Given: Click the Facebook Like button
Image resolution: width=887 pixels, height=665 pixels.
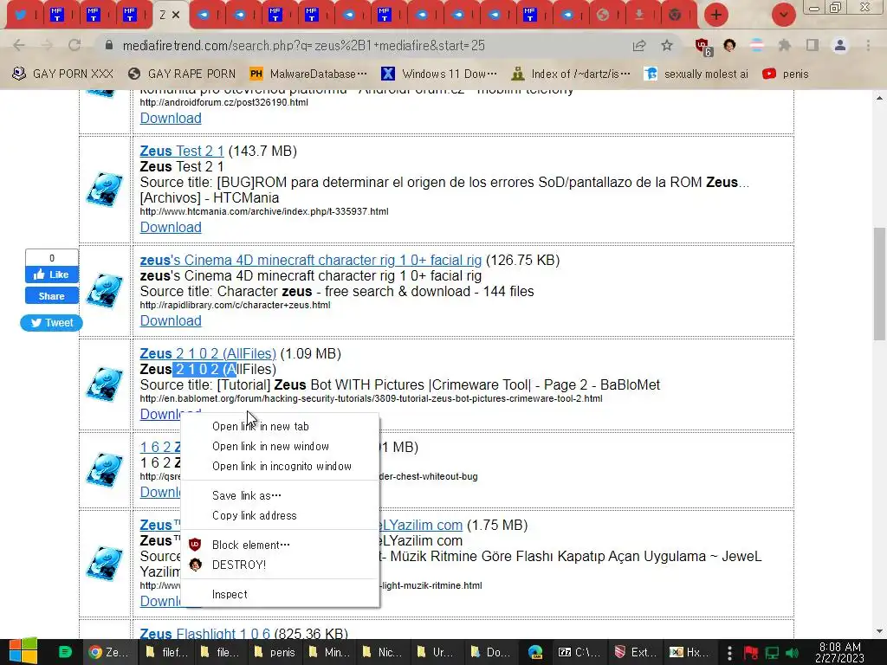Looking at the screenshot, I should 51,274.
